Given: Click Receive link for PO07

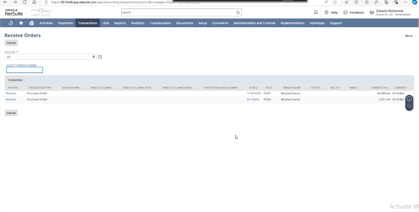Looking at the screenshot, I should point(11,93).
